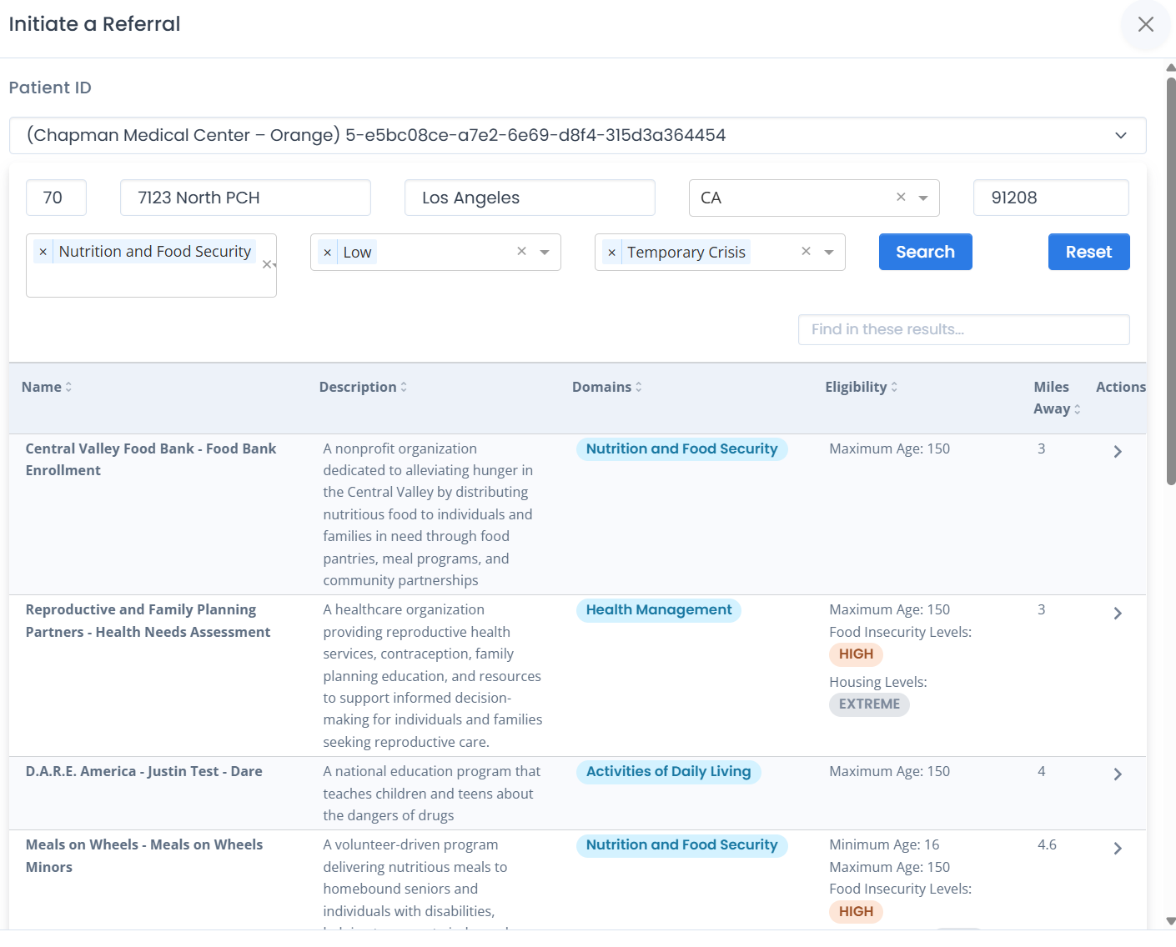Click the Find in these results box
The image size is (1176, 947).
point(963,329)
